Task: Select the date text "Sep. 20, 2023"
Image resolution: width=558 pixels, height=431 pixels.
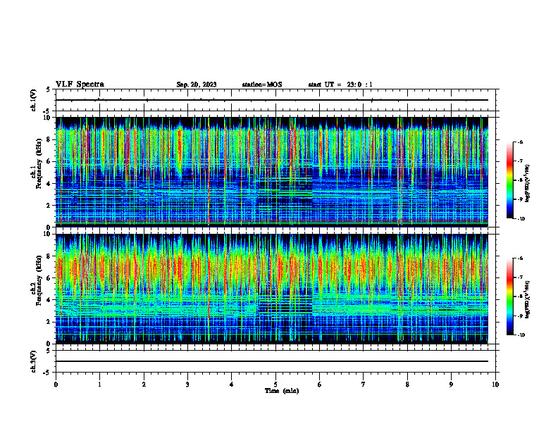Action: [x=197, y=85]
